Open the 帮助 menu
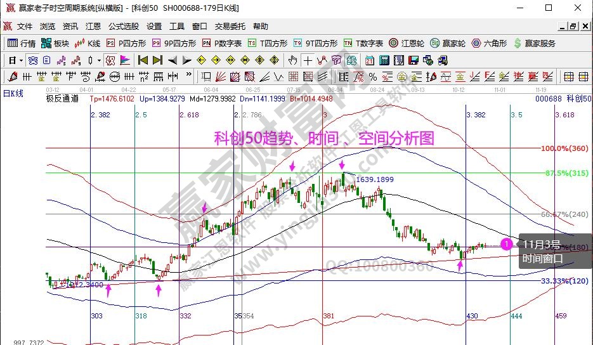Viewport: 593px width, 345px height. [x=261, y=27]
